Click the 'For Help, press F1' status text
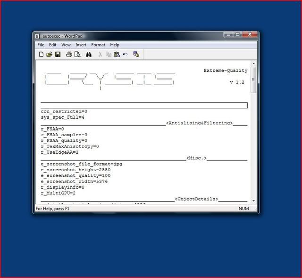The width and height of the screenshot is (302, 278). pyautogui.click(x=52, y=208)
